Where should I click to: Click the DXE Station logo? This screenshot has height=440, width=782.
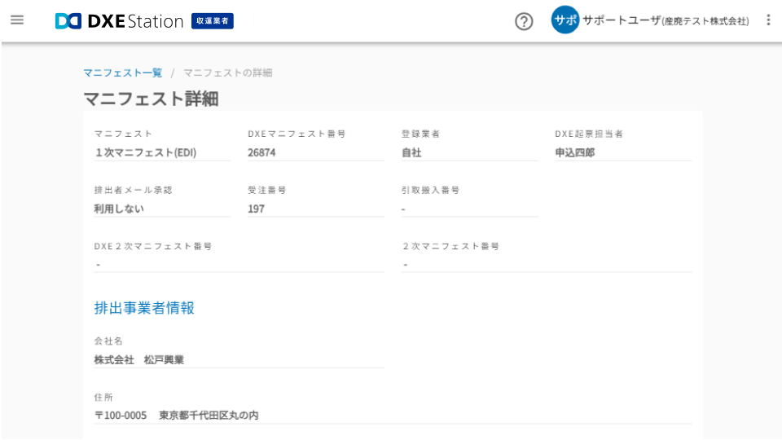119,21
